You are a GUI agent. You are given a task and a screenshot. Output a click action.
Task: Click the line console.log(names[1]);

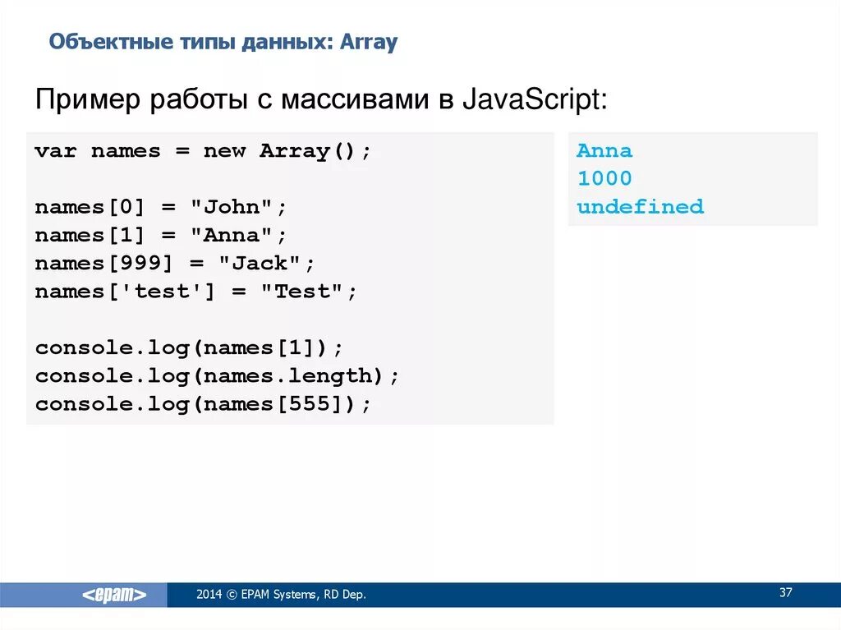pos(189,348)
